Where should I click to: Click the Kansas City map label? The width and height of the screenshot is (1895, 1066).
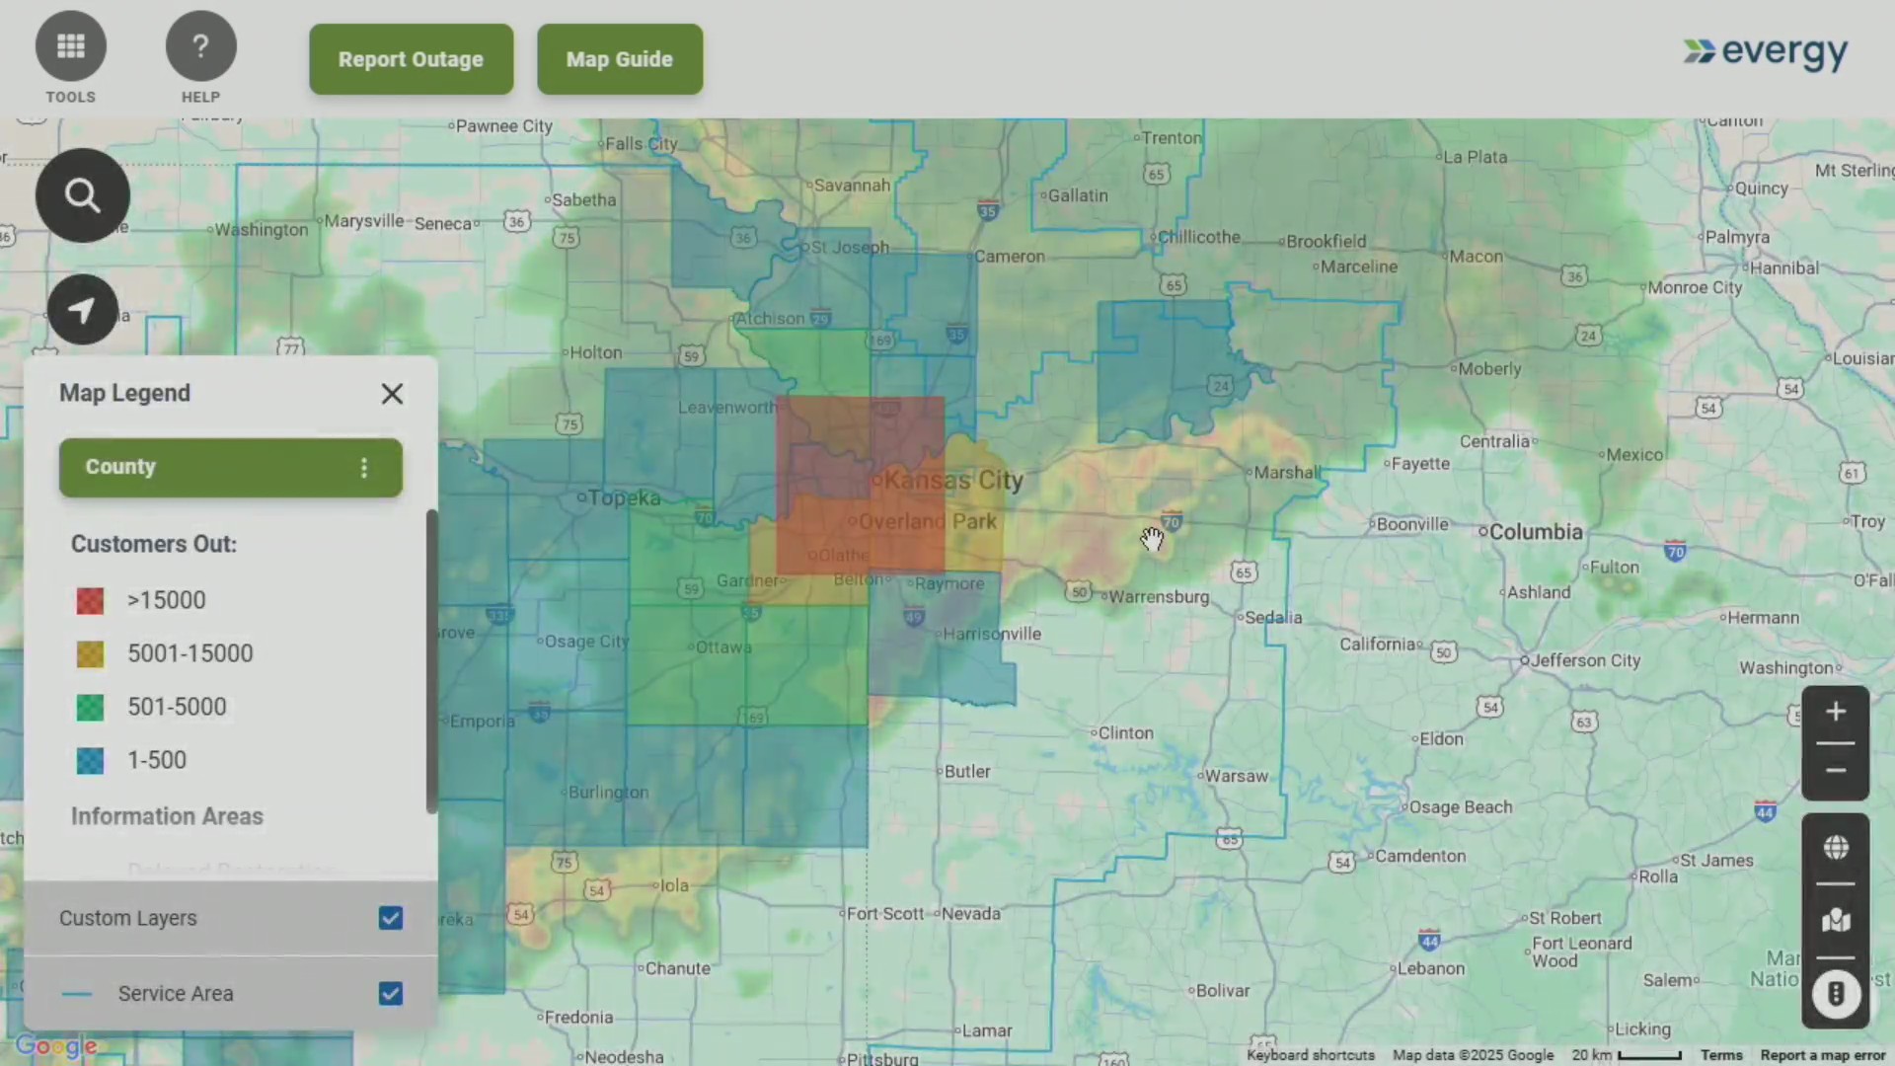953,481
